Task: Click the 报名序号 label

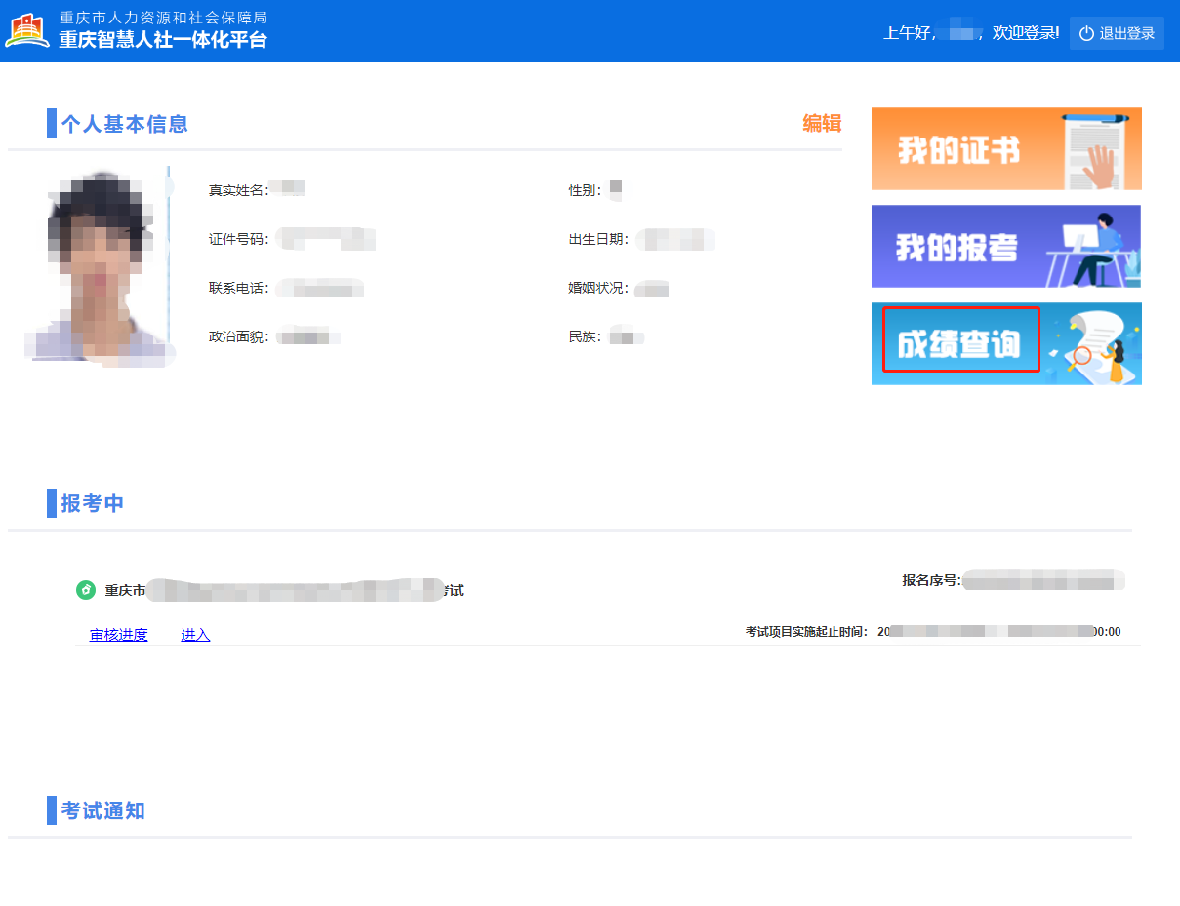Action: 930,581
